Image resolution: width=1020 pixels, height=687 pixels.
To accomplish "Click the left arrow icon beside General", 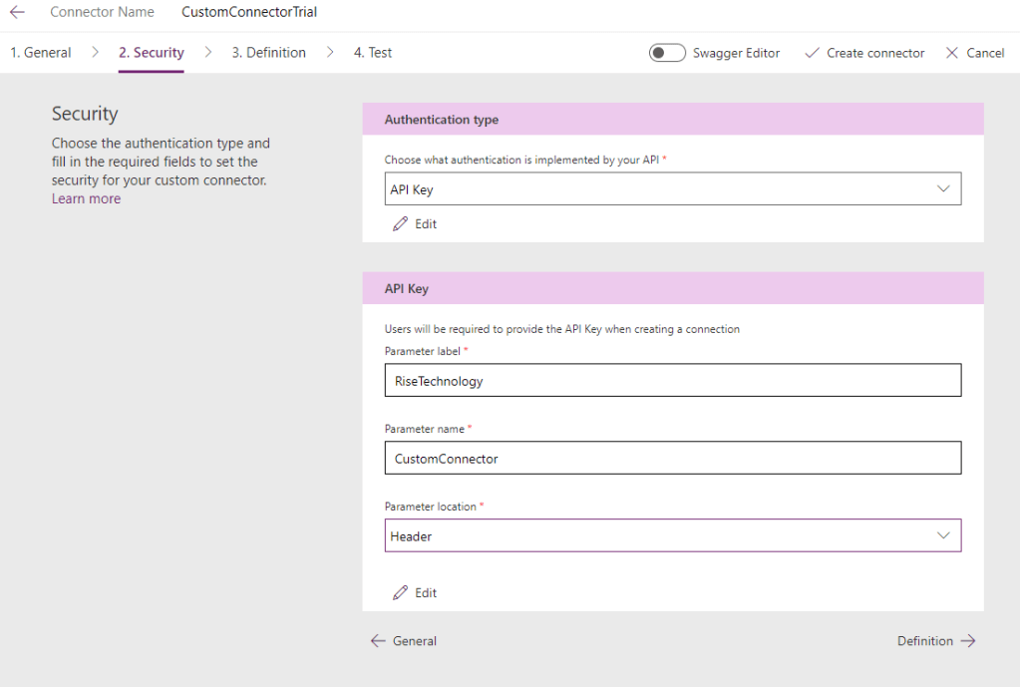I will 378,641.
